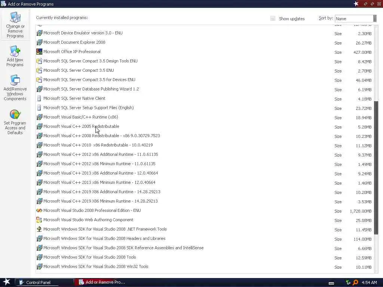Image resolution: width=383 pixels, height=287 pixels.
Task: Click the Windows SDK Headers and Libraries icon
Action: click(x=39, y=238)
